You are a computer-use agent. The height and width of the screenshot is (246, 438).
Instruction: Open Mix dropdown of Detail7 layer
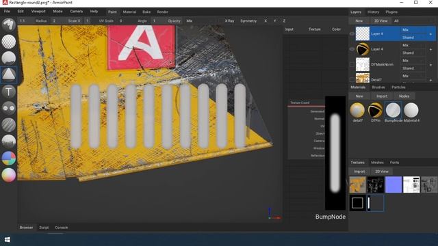click(413, 76)
